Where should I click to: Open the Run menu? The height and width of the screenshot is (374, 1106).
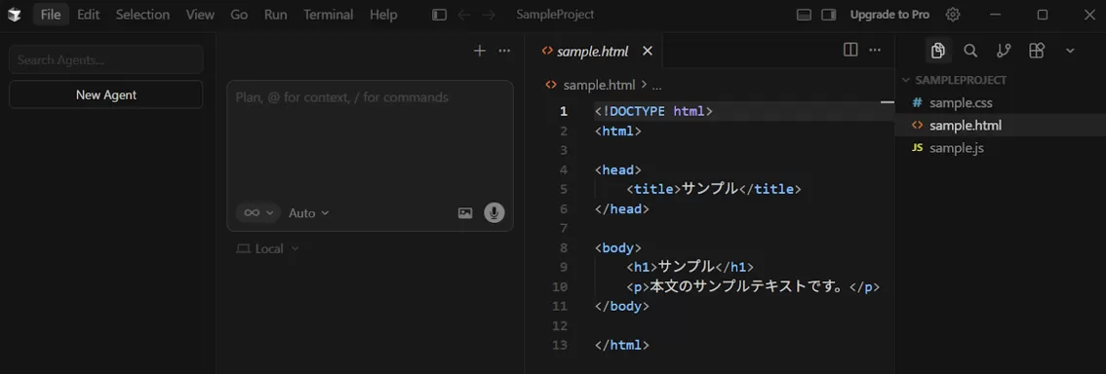pyautogui.click(x=275, y=15)
